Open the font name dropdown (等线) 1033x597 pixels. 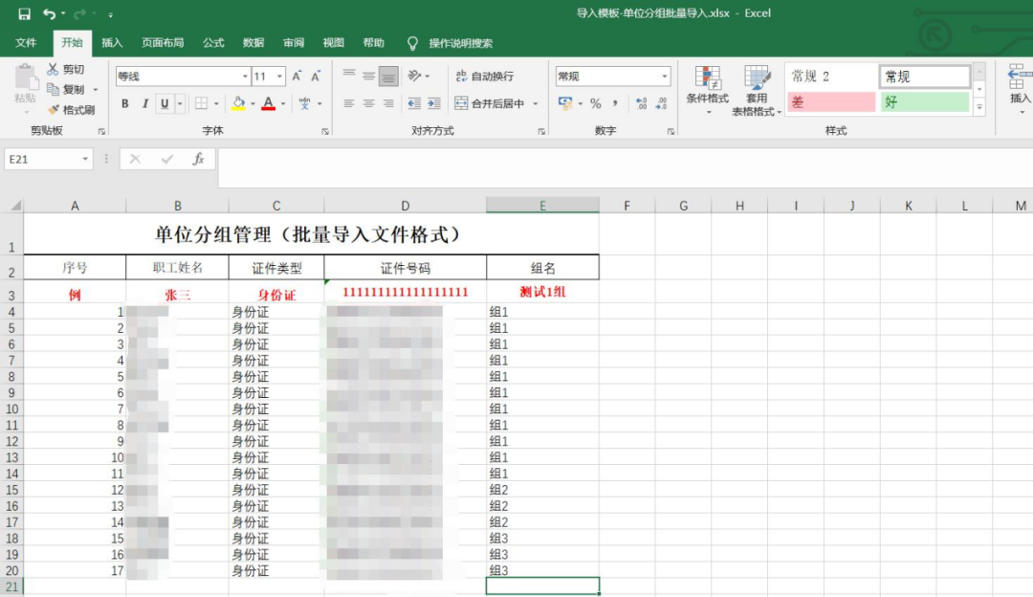[x=244, y=77]
